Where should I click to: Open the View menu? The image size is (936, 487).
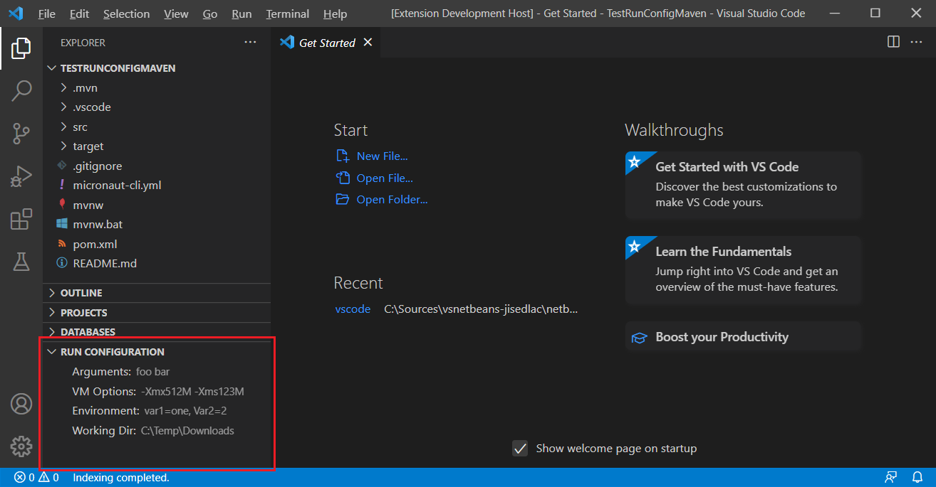pyautogui.click(x=176, y=14)
